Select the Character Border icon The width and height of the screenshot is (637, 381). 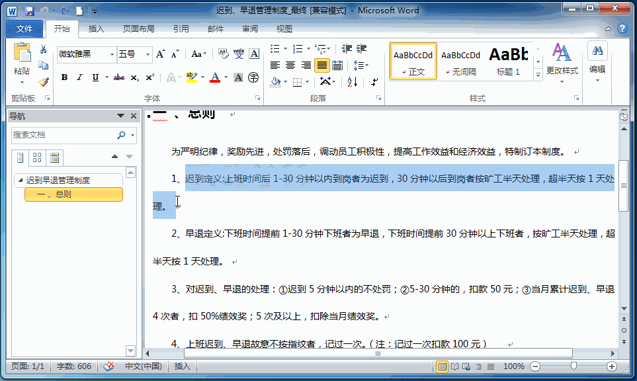[253, 54]
